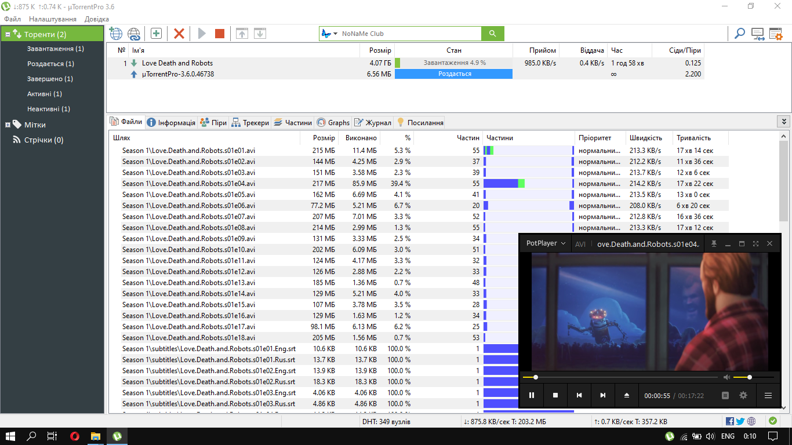Viewport: 792px width, 445px height.
Task: Switch to the Graphs tab
Action: coord(333,122)
